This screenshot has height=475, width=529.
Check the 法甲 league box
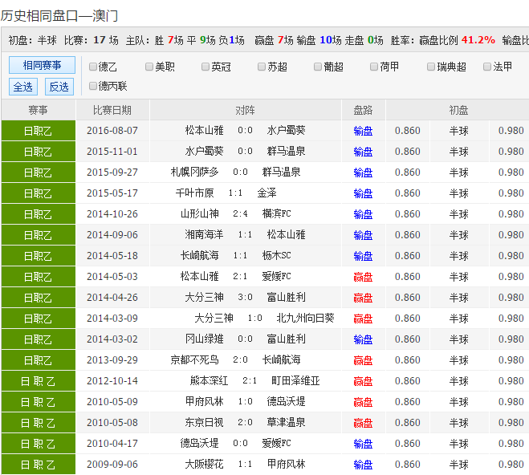pyautogui.click(x=486, y=67)
